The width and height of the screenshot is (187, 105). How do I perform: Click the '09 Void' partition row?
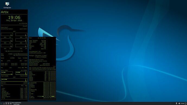click(x=42, y=94)
